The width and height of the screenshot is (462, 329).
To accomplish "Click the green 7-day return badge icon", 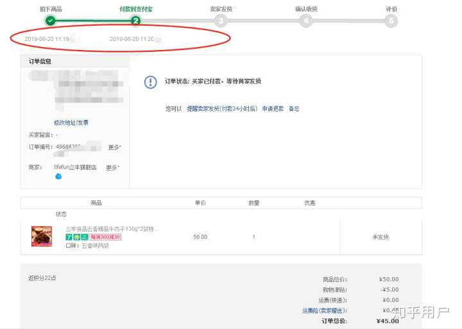I will 69,237.
